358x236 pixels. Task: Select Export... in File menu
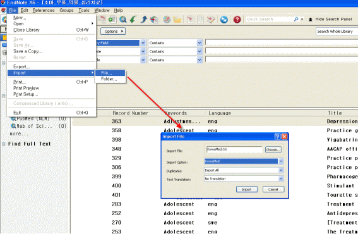tap(51, 67)
